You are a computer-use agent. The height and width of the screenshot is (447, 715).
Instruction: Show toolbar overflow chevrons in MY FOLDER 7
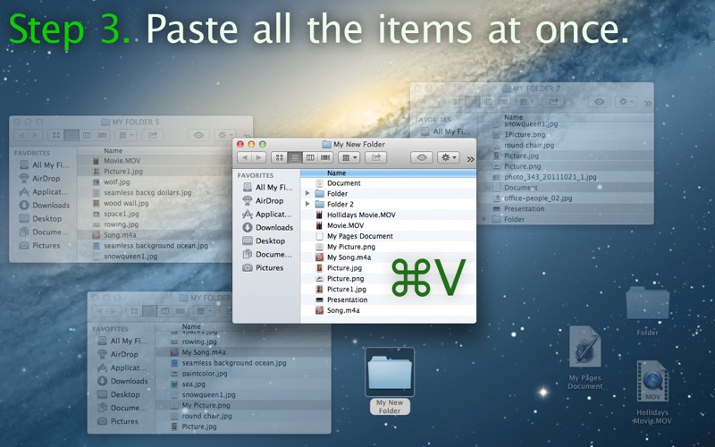click(x=647, y=104)
